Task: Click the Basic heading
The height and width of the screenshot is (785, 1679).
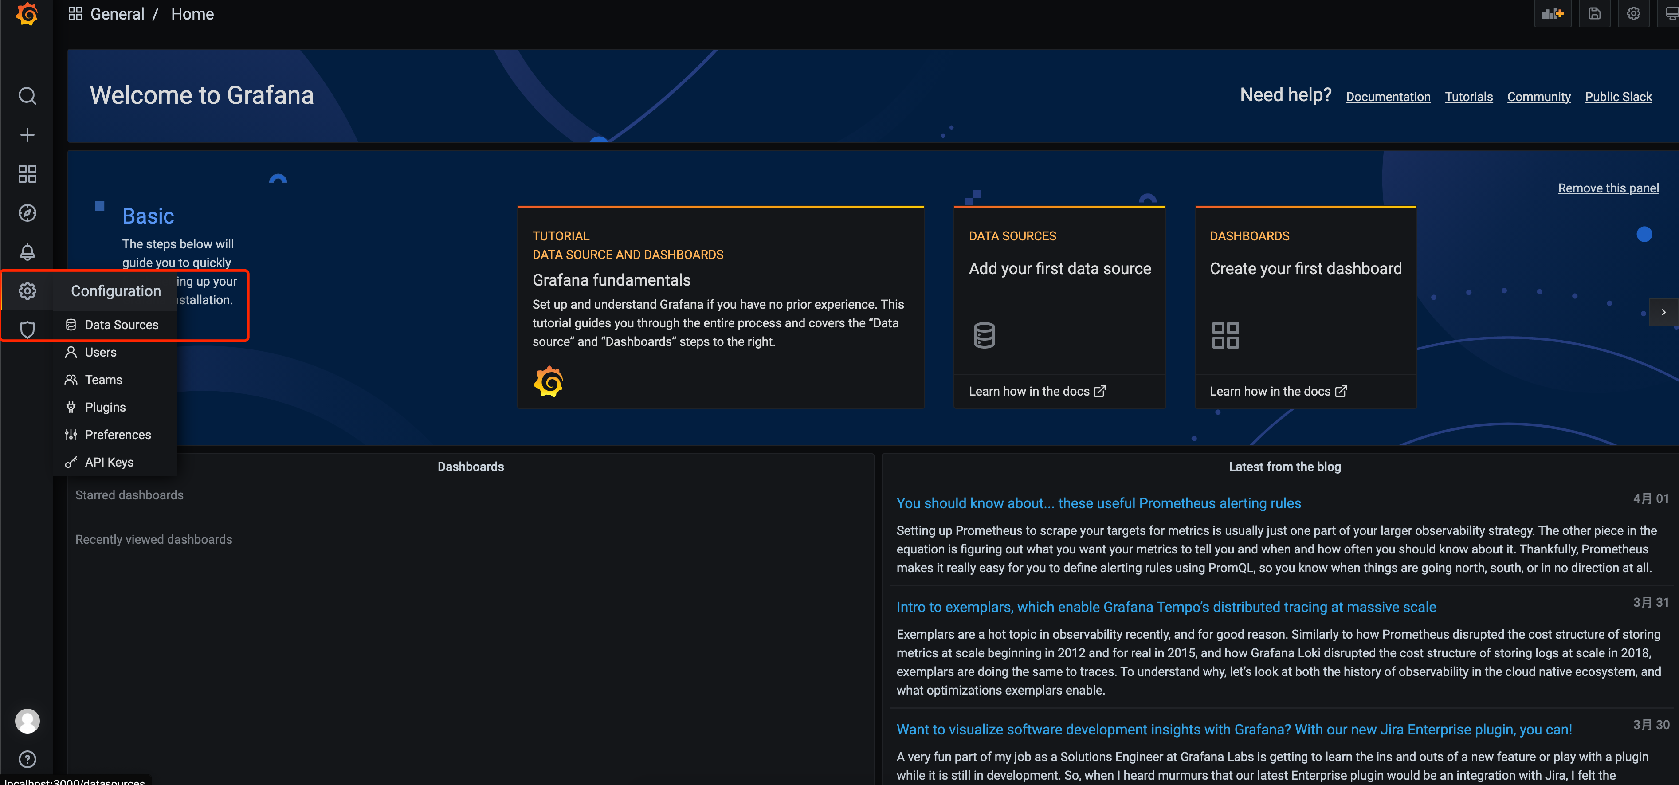Action: [148, 216]
